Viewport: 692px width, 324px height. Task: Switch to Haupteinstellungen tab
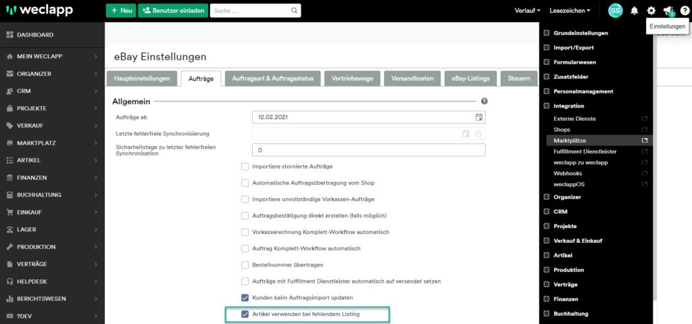point(142,78)
